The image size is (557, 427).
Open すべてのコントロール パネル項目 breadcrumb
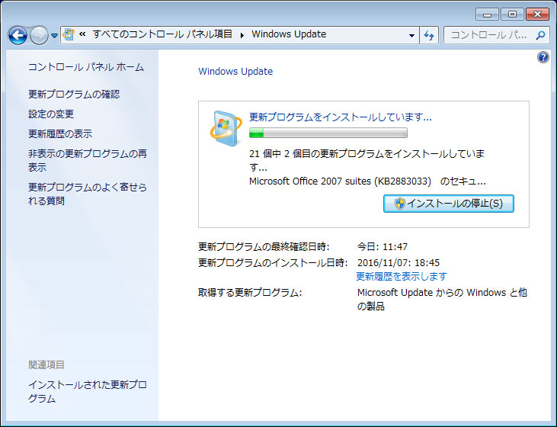[x=162, y=34]
